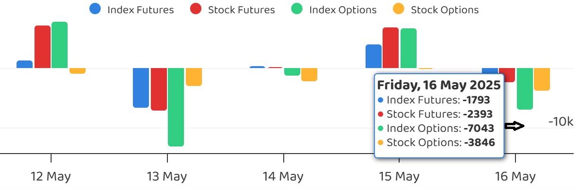Click the 13 May green Index Options bar
576x189 pixels.
pos(176,107)
